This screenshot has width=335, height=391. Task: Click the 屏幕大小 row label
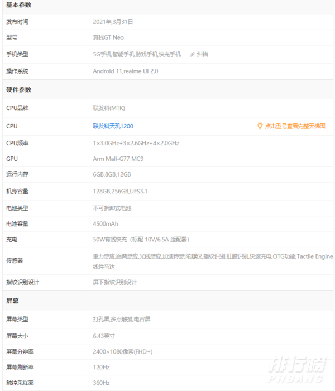(x=17, y=336)
